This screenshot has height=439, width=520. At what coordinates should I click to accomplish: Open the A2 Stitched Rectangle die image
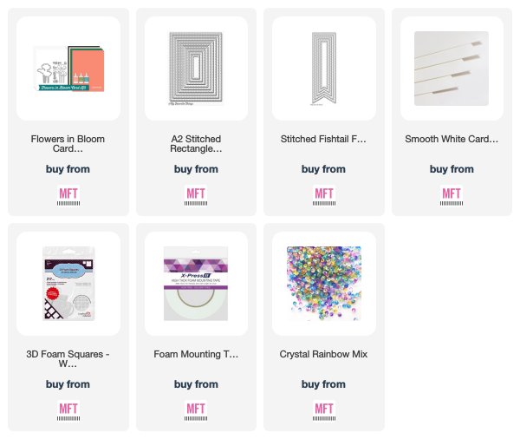click(x=196, y=69)
